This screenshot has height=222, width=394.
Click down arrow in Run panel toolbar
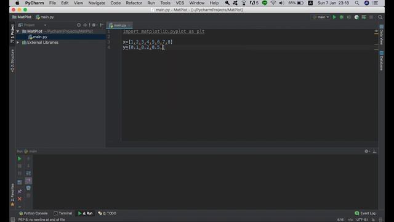point(28,166)
